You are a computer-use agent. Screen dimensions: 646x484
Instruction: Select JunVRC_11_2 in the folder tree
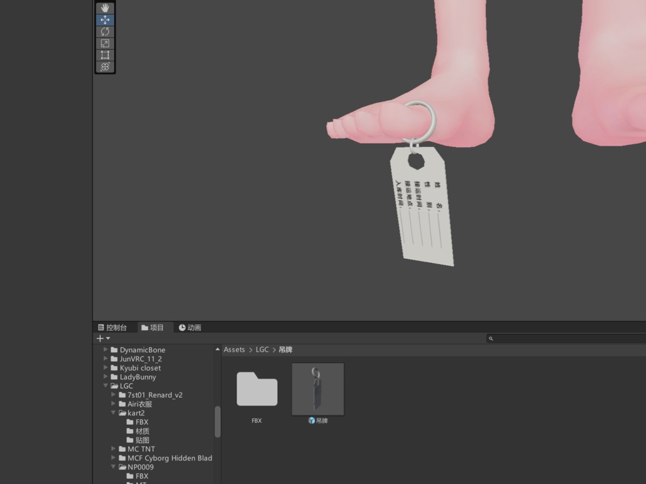136,359
